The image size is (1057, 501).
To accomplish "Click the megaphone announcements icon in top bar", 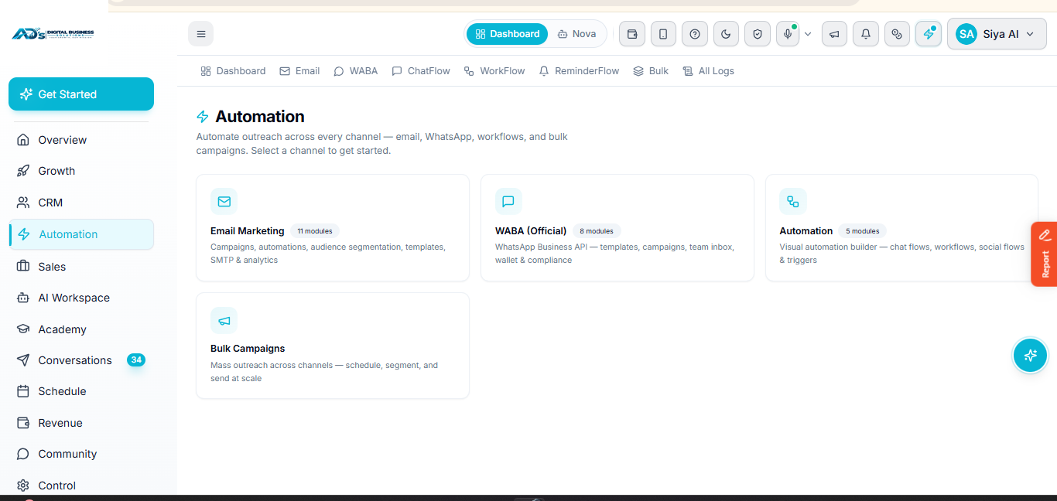I will (834, 34).
